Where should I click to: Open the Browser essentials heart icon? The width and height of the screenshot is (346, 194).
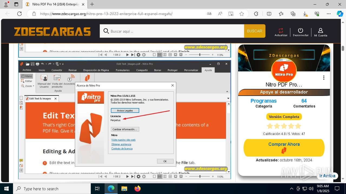(317, 14)
